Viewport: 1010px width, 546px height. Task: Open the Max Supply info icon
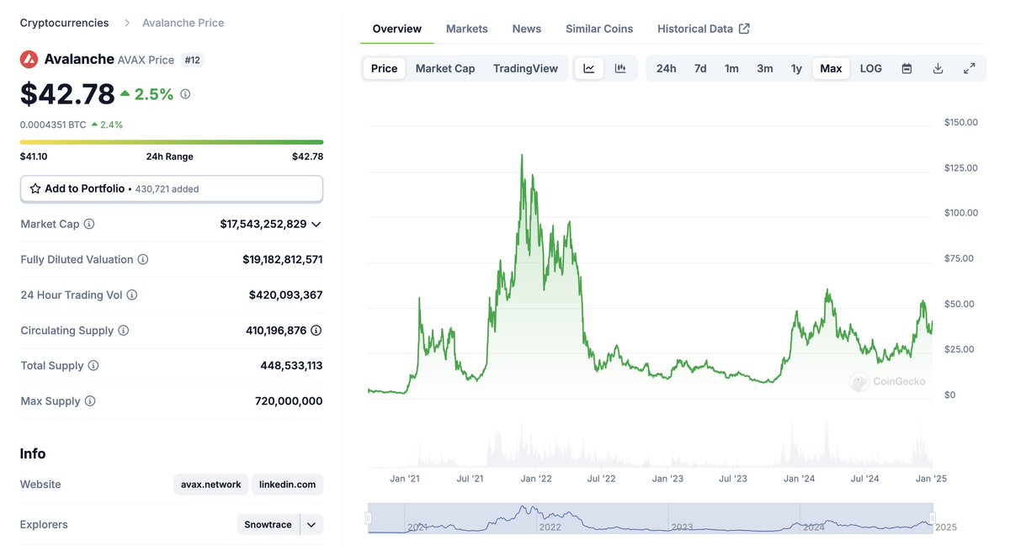coord(90,401)
